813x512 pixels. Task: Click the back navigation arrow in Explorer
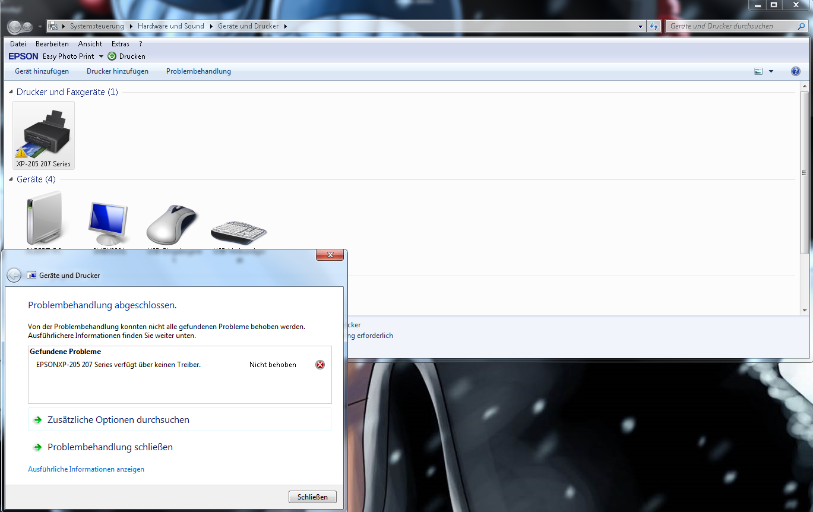tap(14, 27)
